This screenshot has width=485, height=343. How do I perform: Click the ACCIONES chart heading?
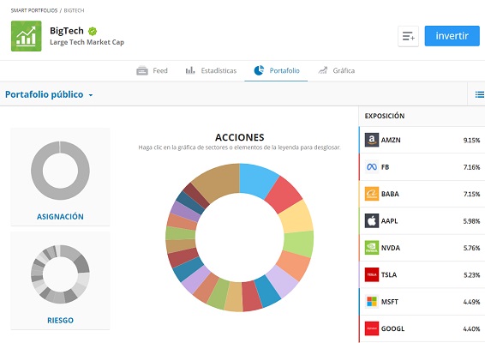tap(240, 137)
